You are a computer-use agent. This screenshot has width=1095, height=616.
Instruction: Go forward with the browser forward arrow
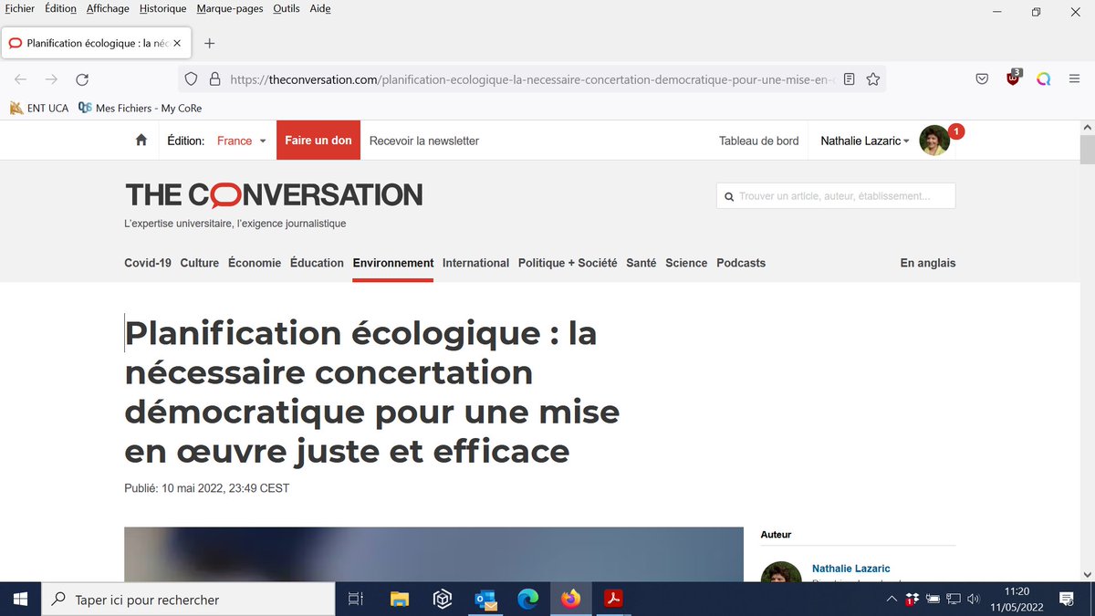coord(51,79)
